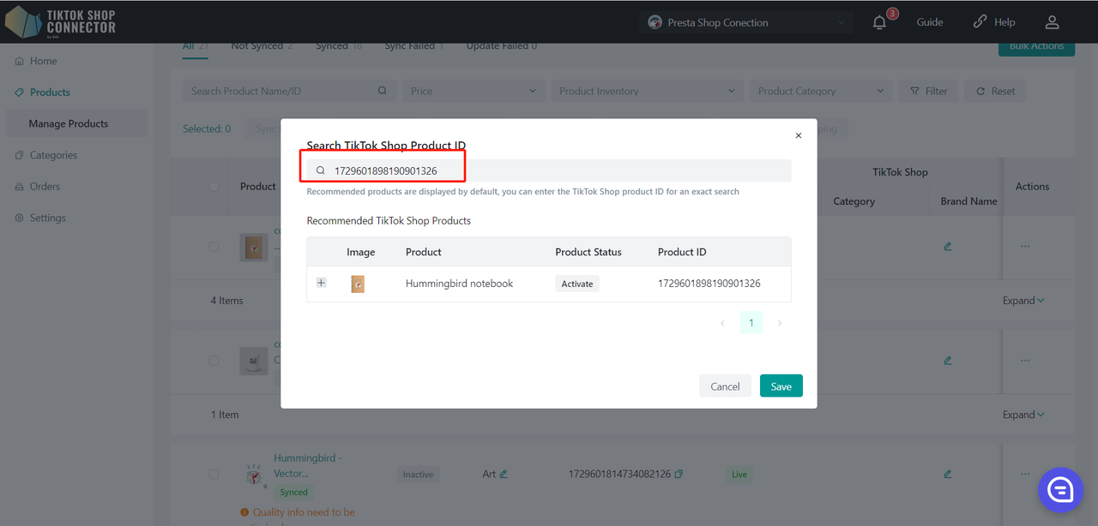Image resolution: width=1098 pixels, height=526 pixels.
Task: Open the notifications bell
Action: (x=879, y=22)
